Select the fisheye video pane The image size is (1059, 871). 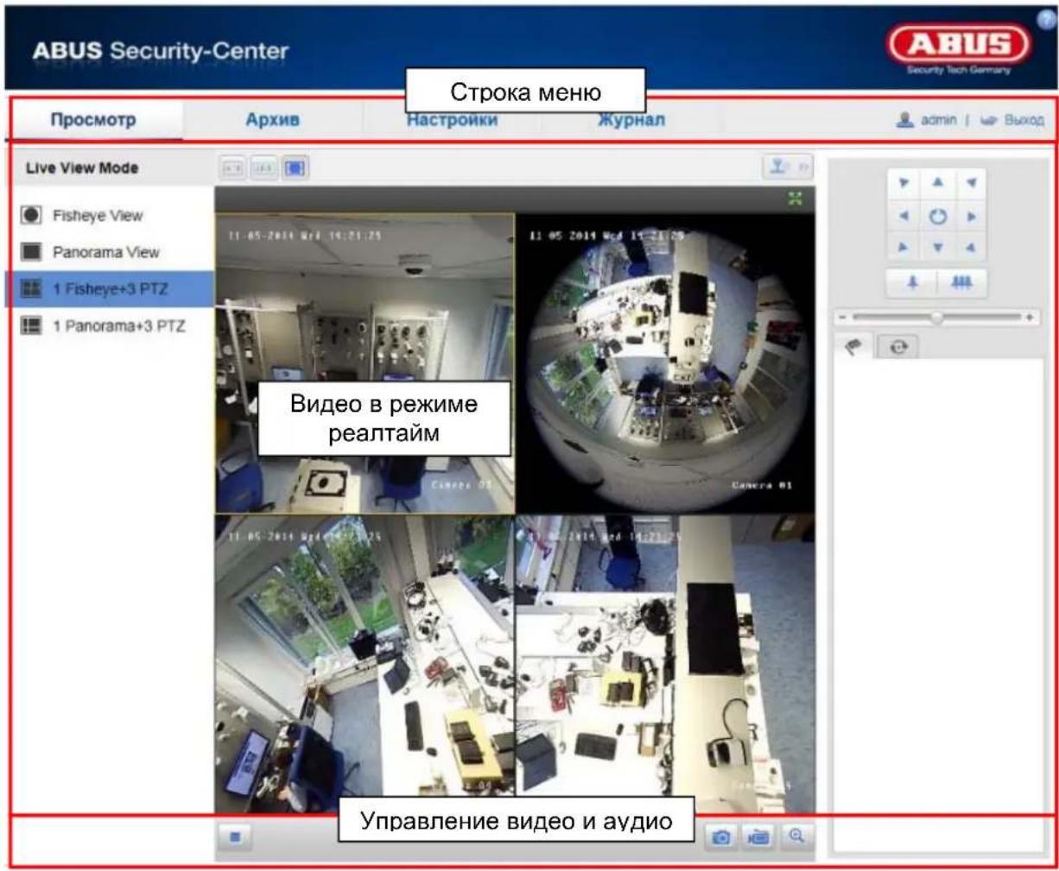[x=664, y=363]
